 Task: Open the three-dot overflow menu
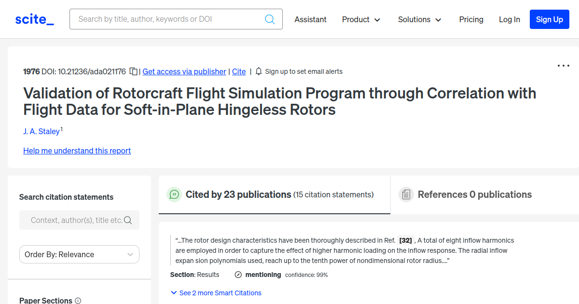pos(563,65)
